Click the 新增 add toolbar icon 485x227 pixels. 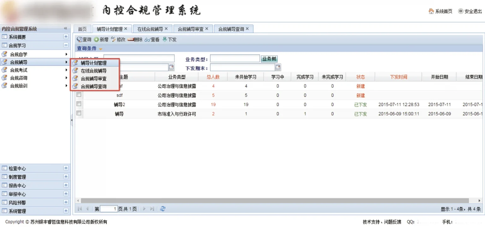coord(96,40)
